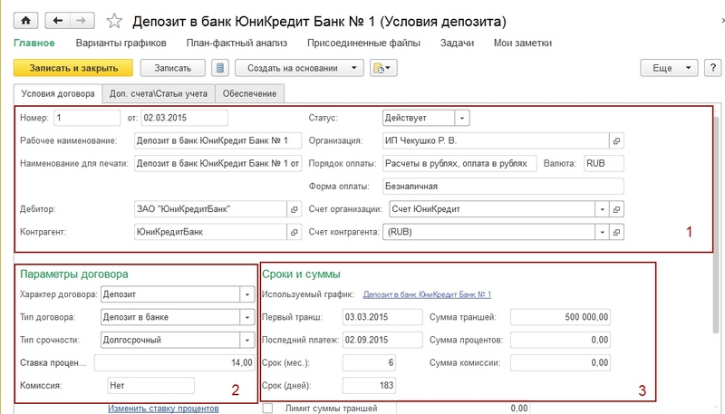The image size is (725, 414).
Task: Click the Ставка процентов field 14,00
Action: coord(174,362)
